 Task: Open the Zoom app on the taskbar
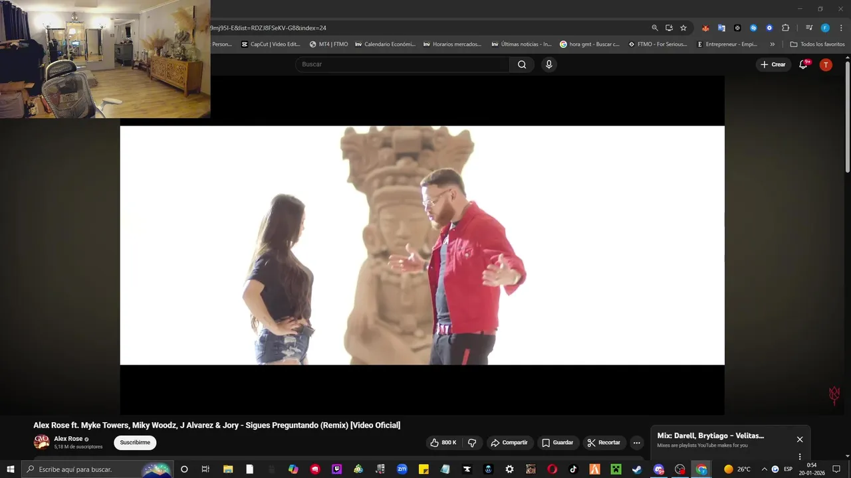coord(402,469)
